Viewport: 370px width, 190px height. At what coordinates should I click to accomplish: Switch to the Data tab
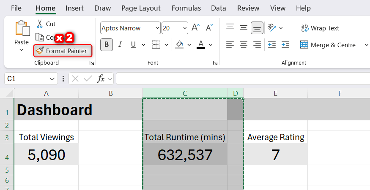point(219,8)
